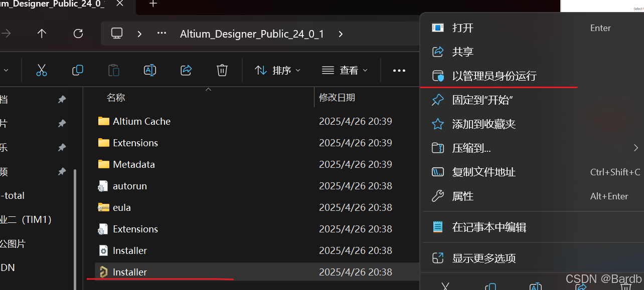Click the autorun file icon
This screenshot has width=644, height=290.
(103, 186)
